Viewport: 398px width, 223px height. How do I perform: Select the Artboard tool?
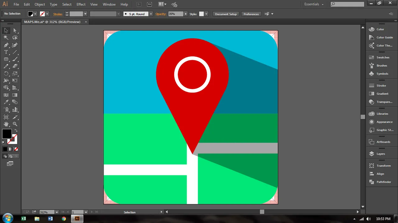tap(6, 117)
